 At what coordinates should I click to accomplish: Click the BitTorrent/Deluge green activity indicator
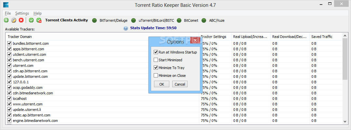click(x=94, y=20)
